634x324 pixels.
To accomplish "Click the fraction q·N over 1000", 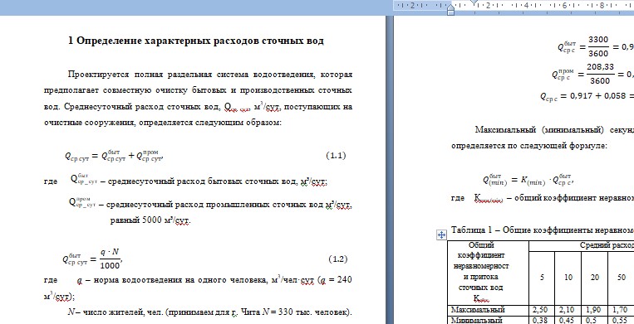I will (110, 259).
